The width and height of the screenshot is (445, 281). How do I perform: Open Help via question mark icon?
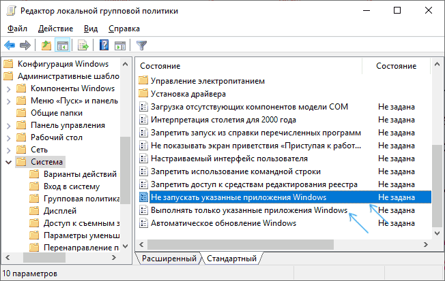click(104, 45)
